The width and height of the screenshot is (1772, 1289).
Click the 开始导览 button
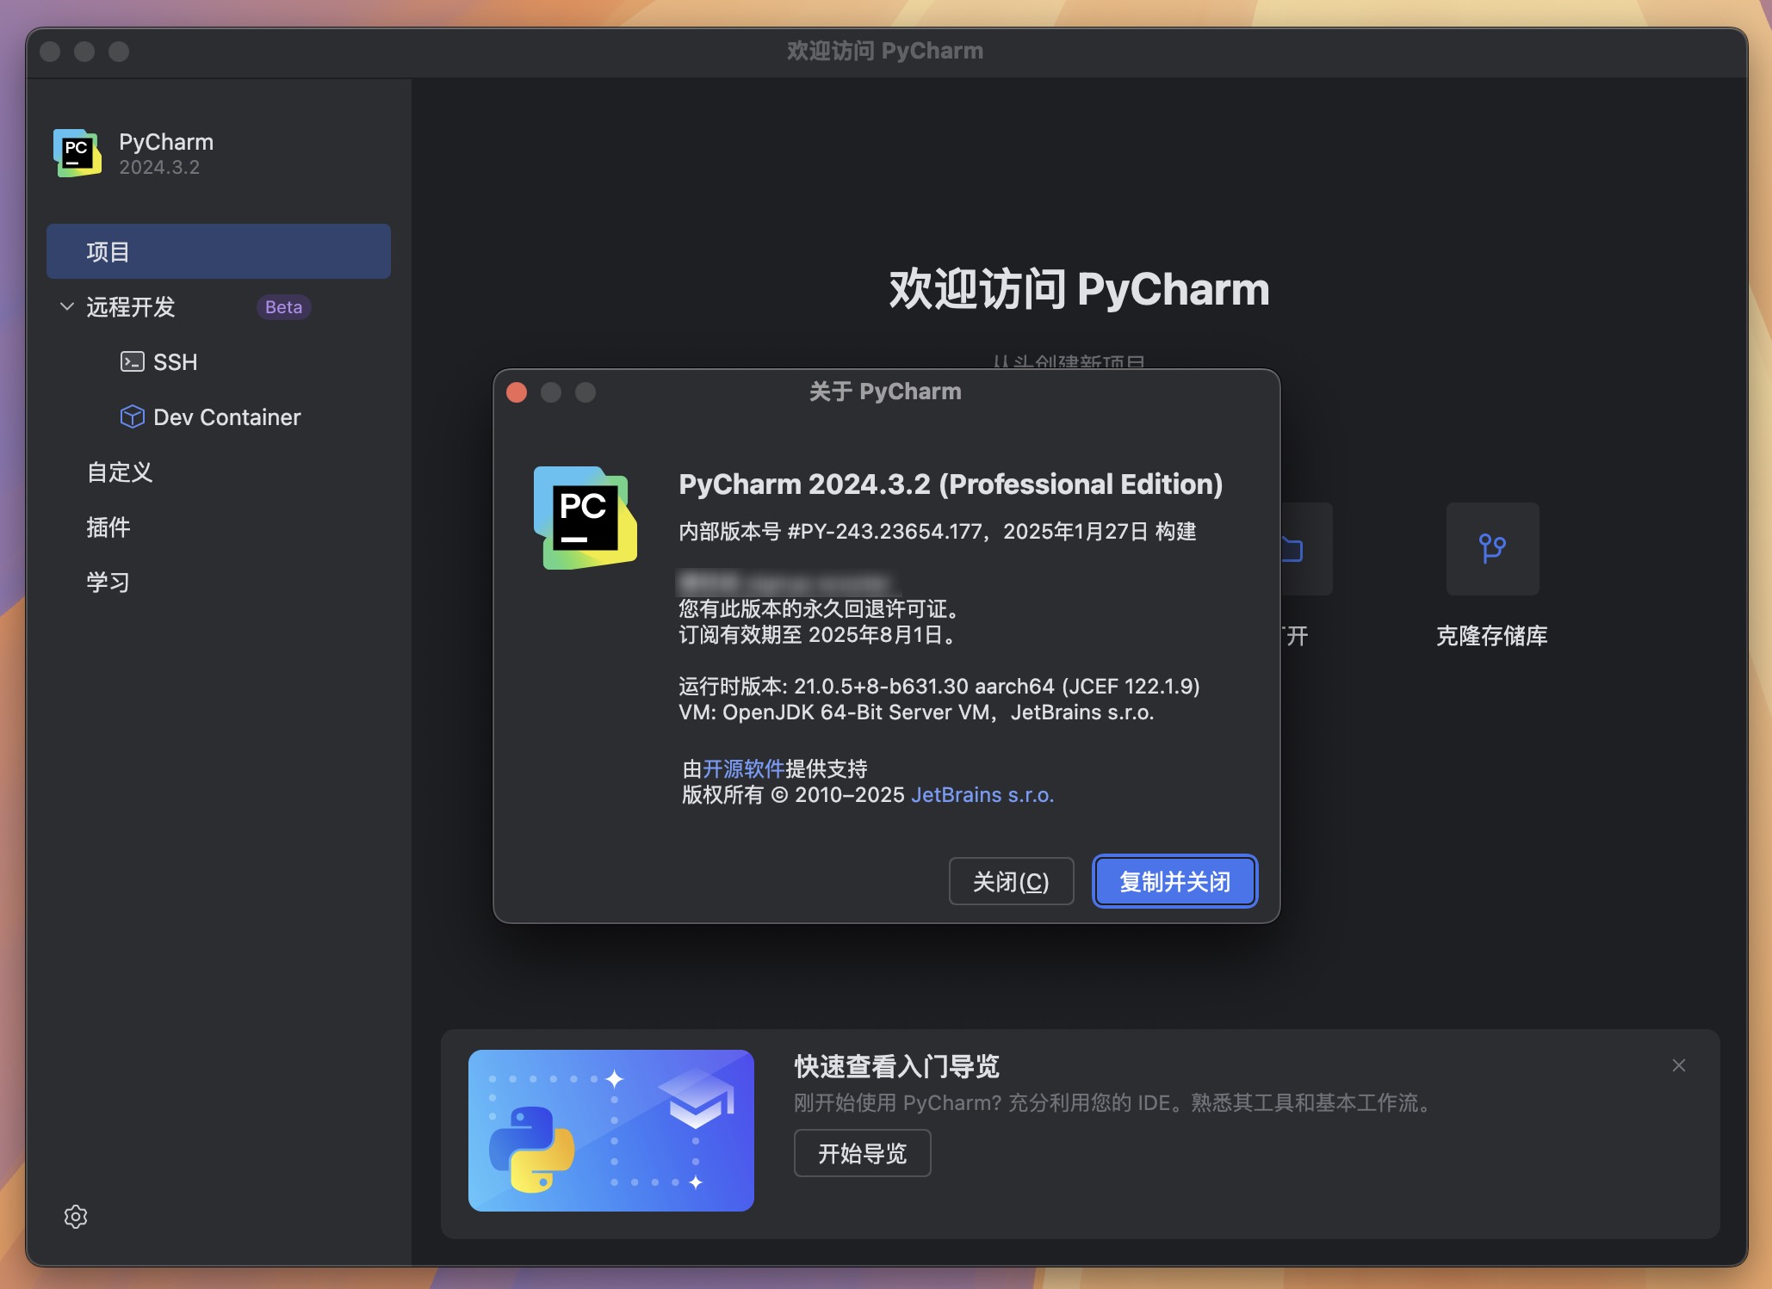click(862, 1153)
